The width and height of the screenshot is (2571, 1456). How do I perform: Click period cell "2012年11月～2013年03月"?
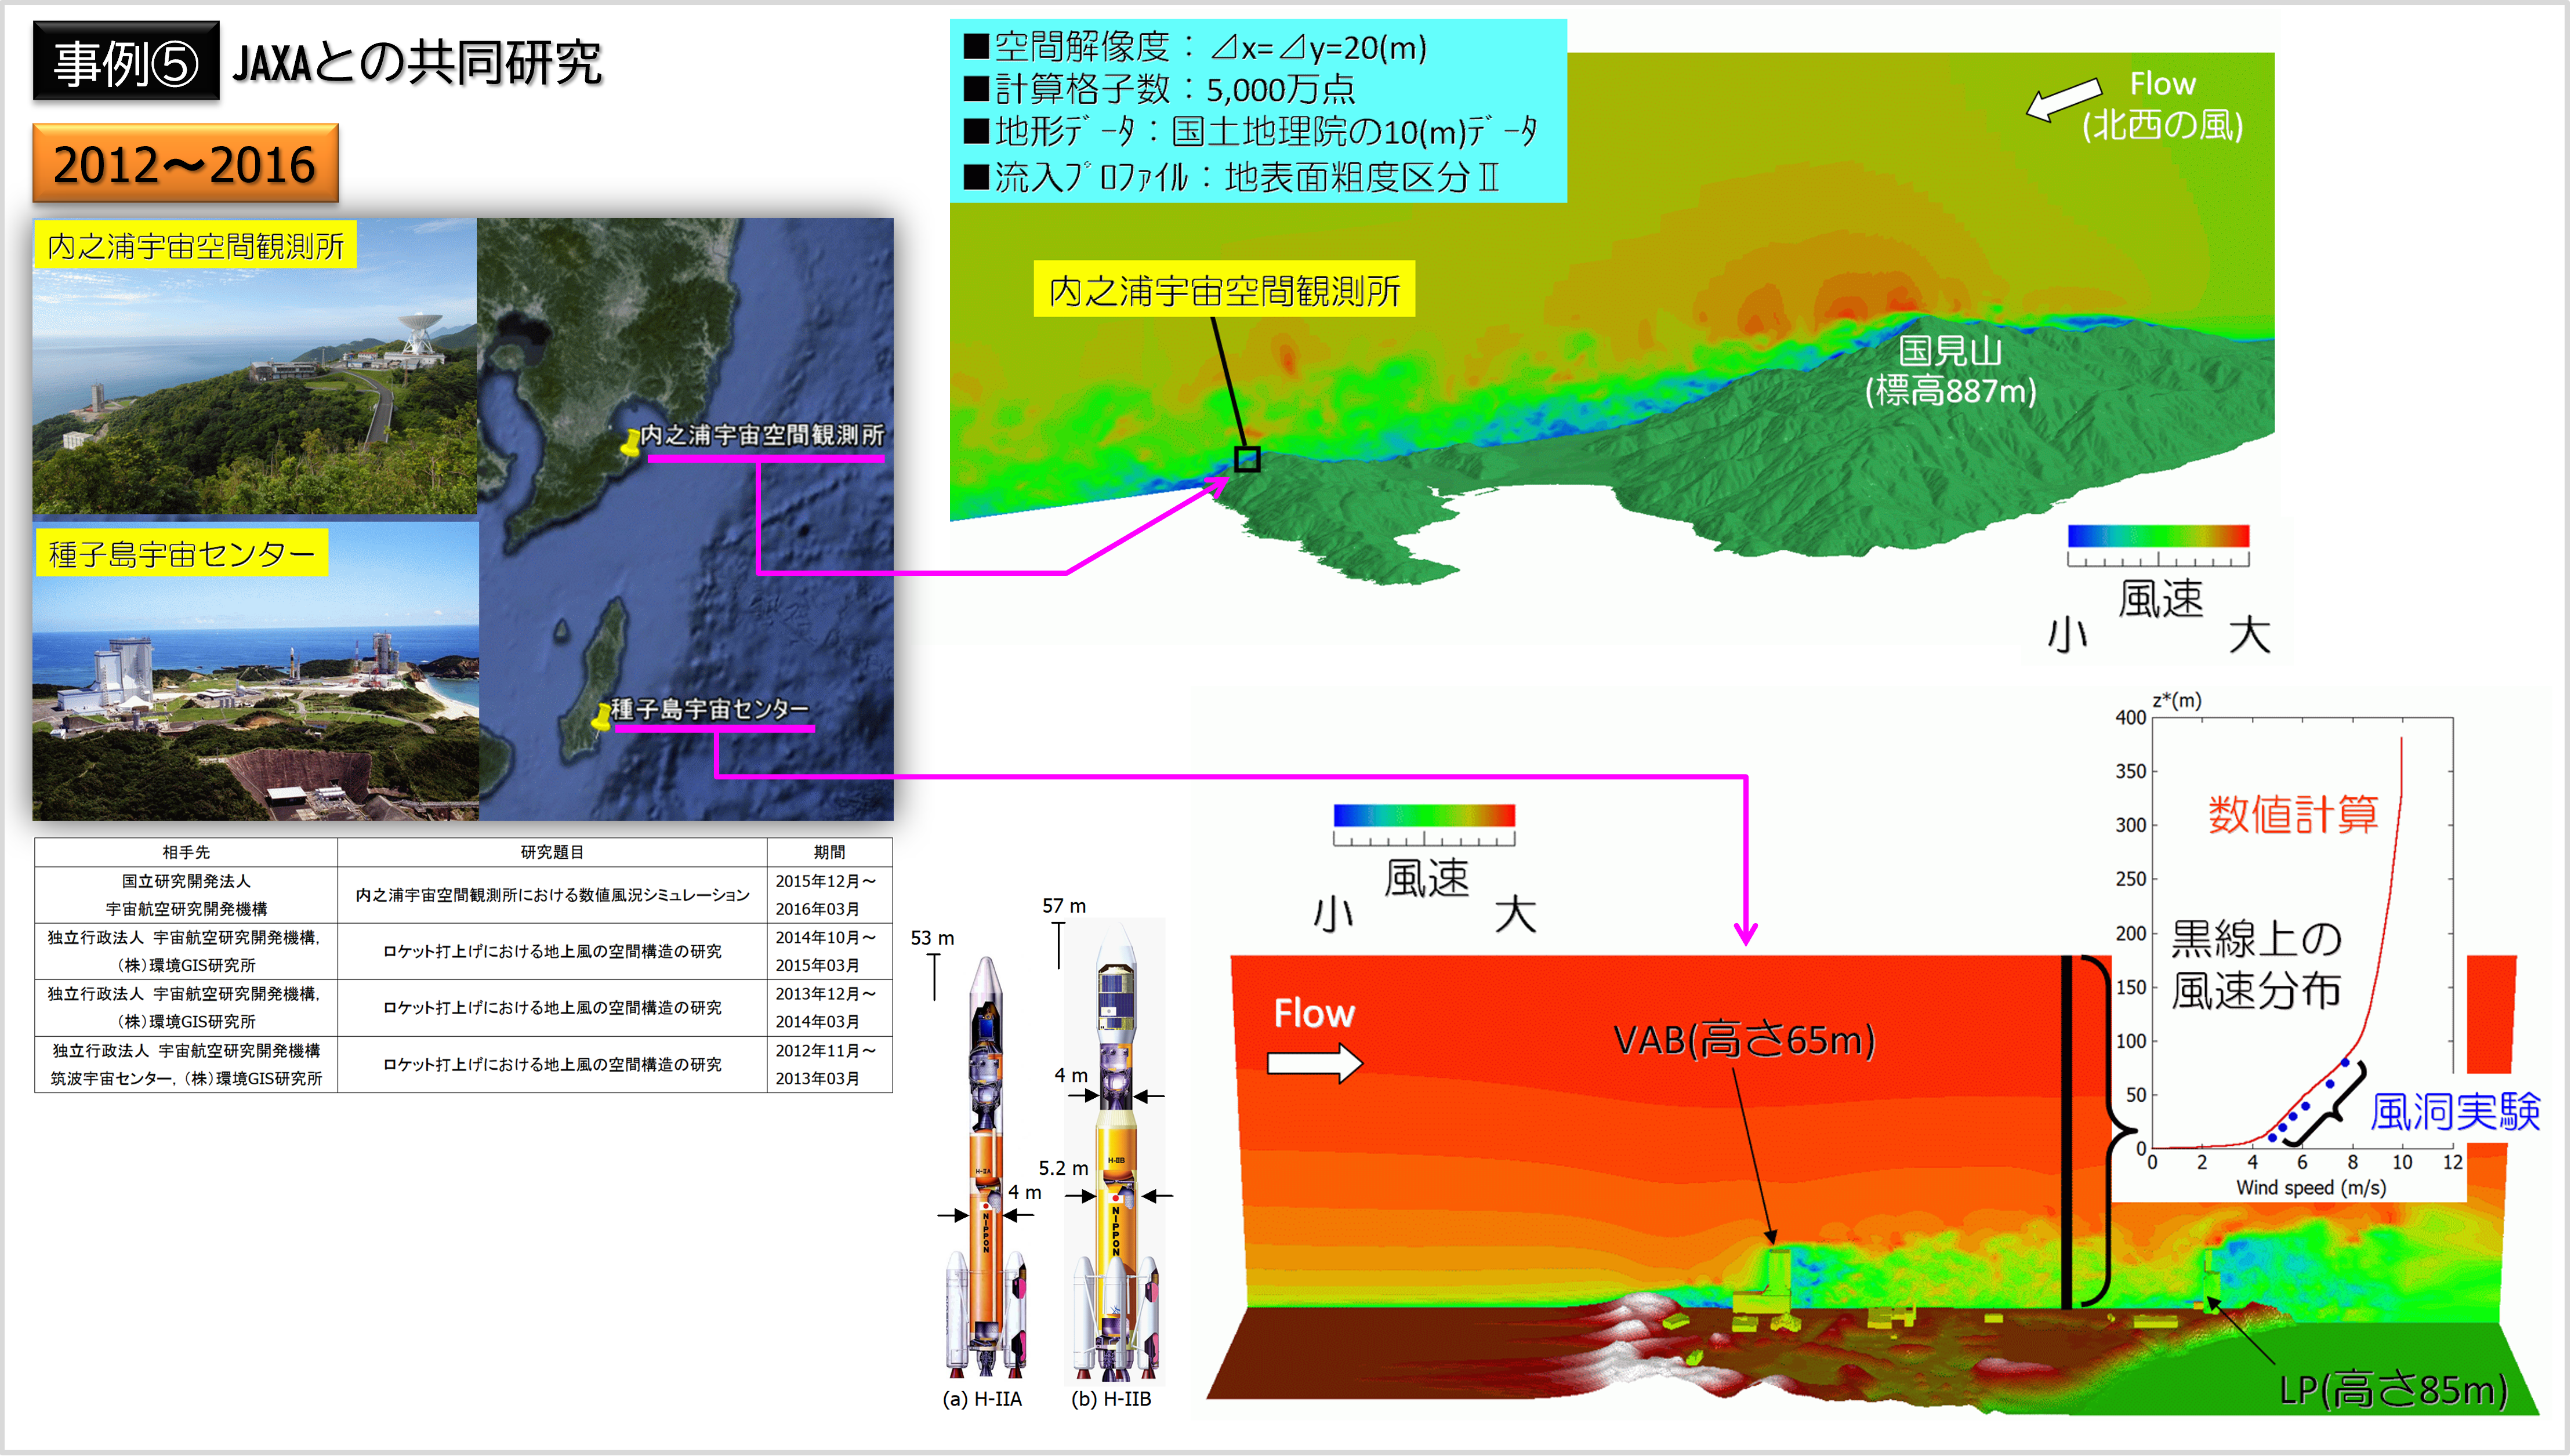coord(829,1065)
